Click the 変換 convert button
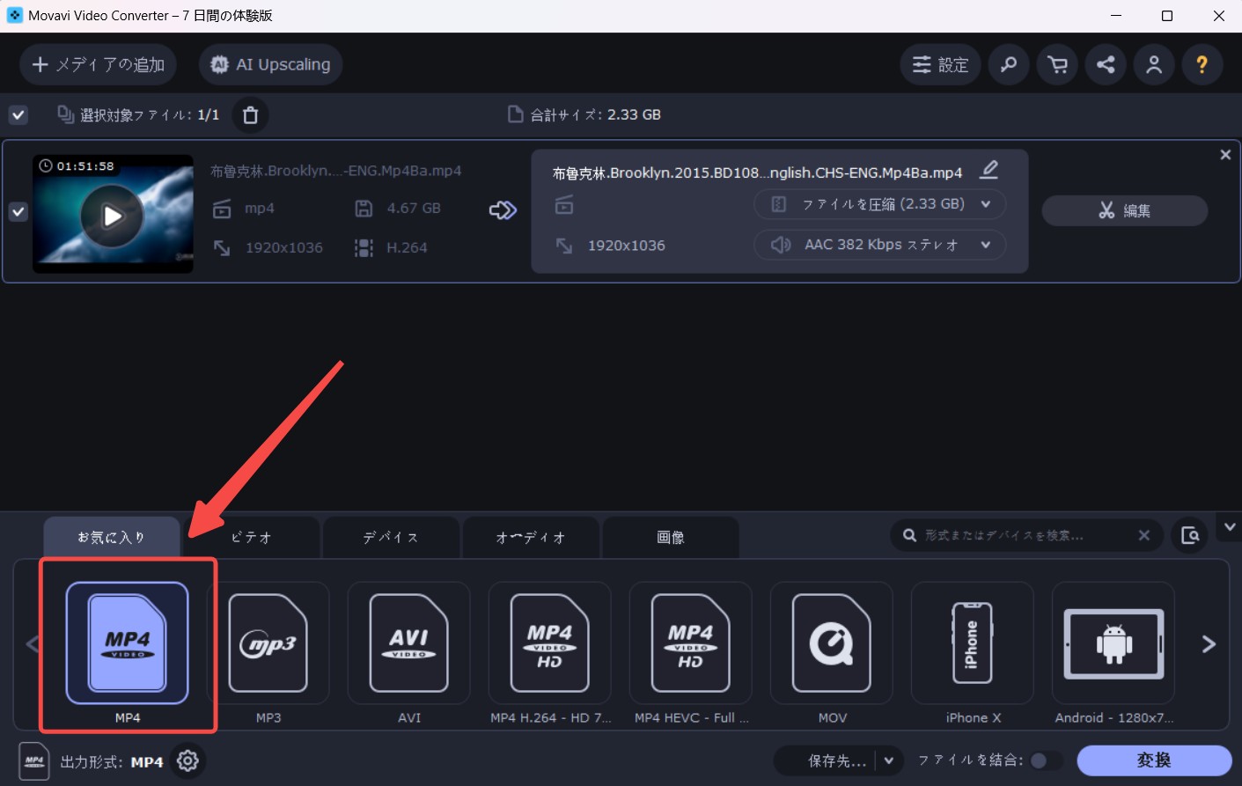Image resolution: width=1242 pixels, height=786 pixels. (1154, 760)
